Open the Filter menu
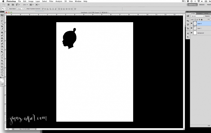The width and height of the screenshot is (211, 133). pyautogui.click(x=51, y=1)
